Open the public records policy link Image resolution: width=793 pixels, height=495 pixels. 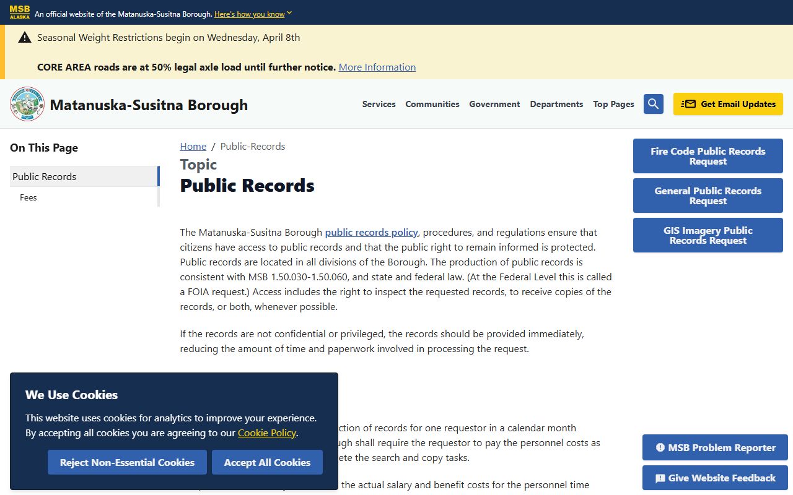tap(371, 233)
